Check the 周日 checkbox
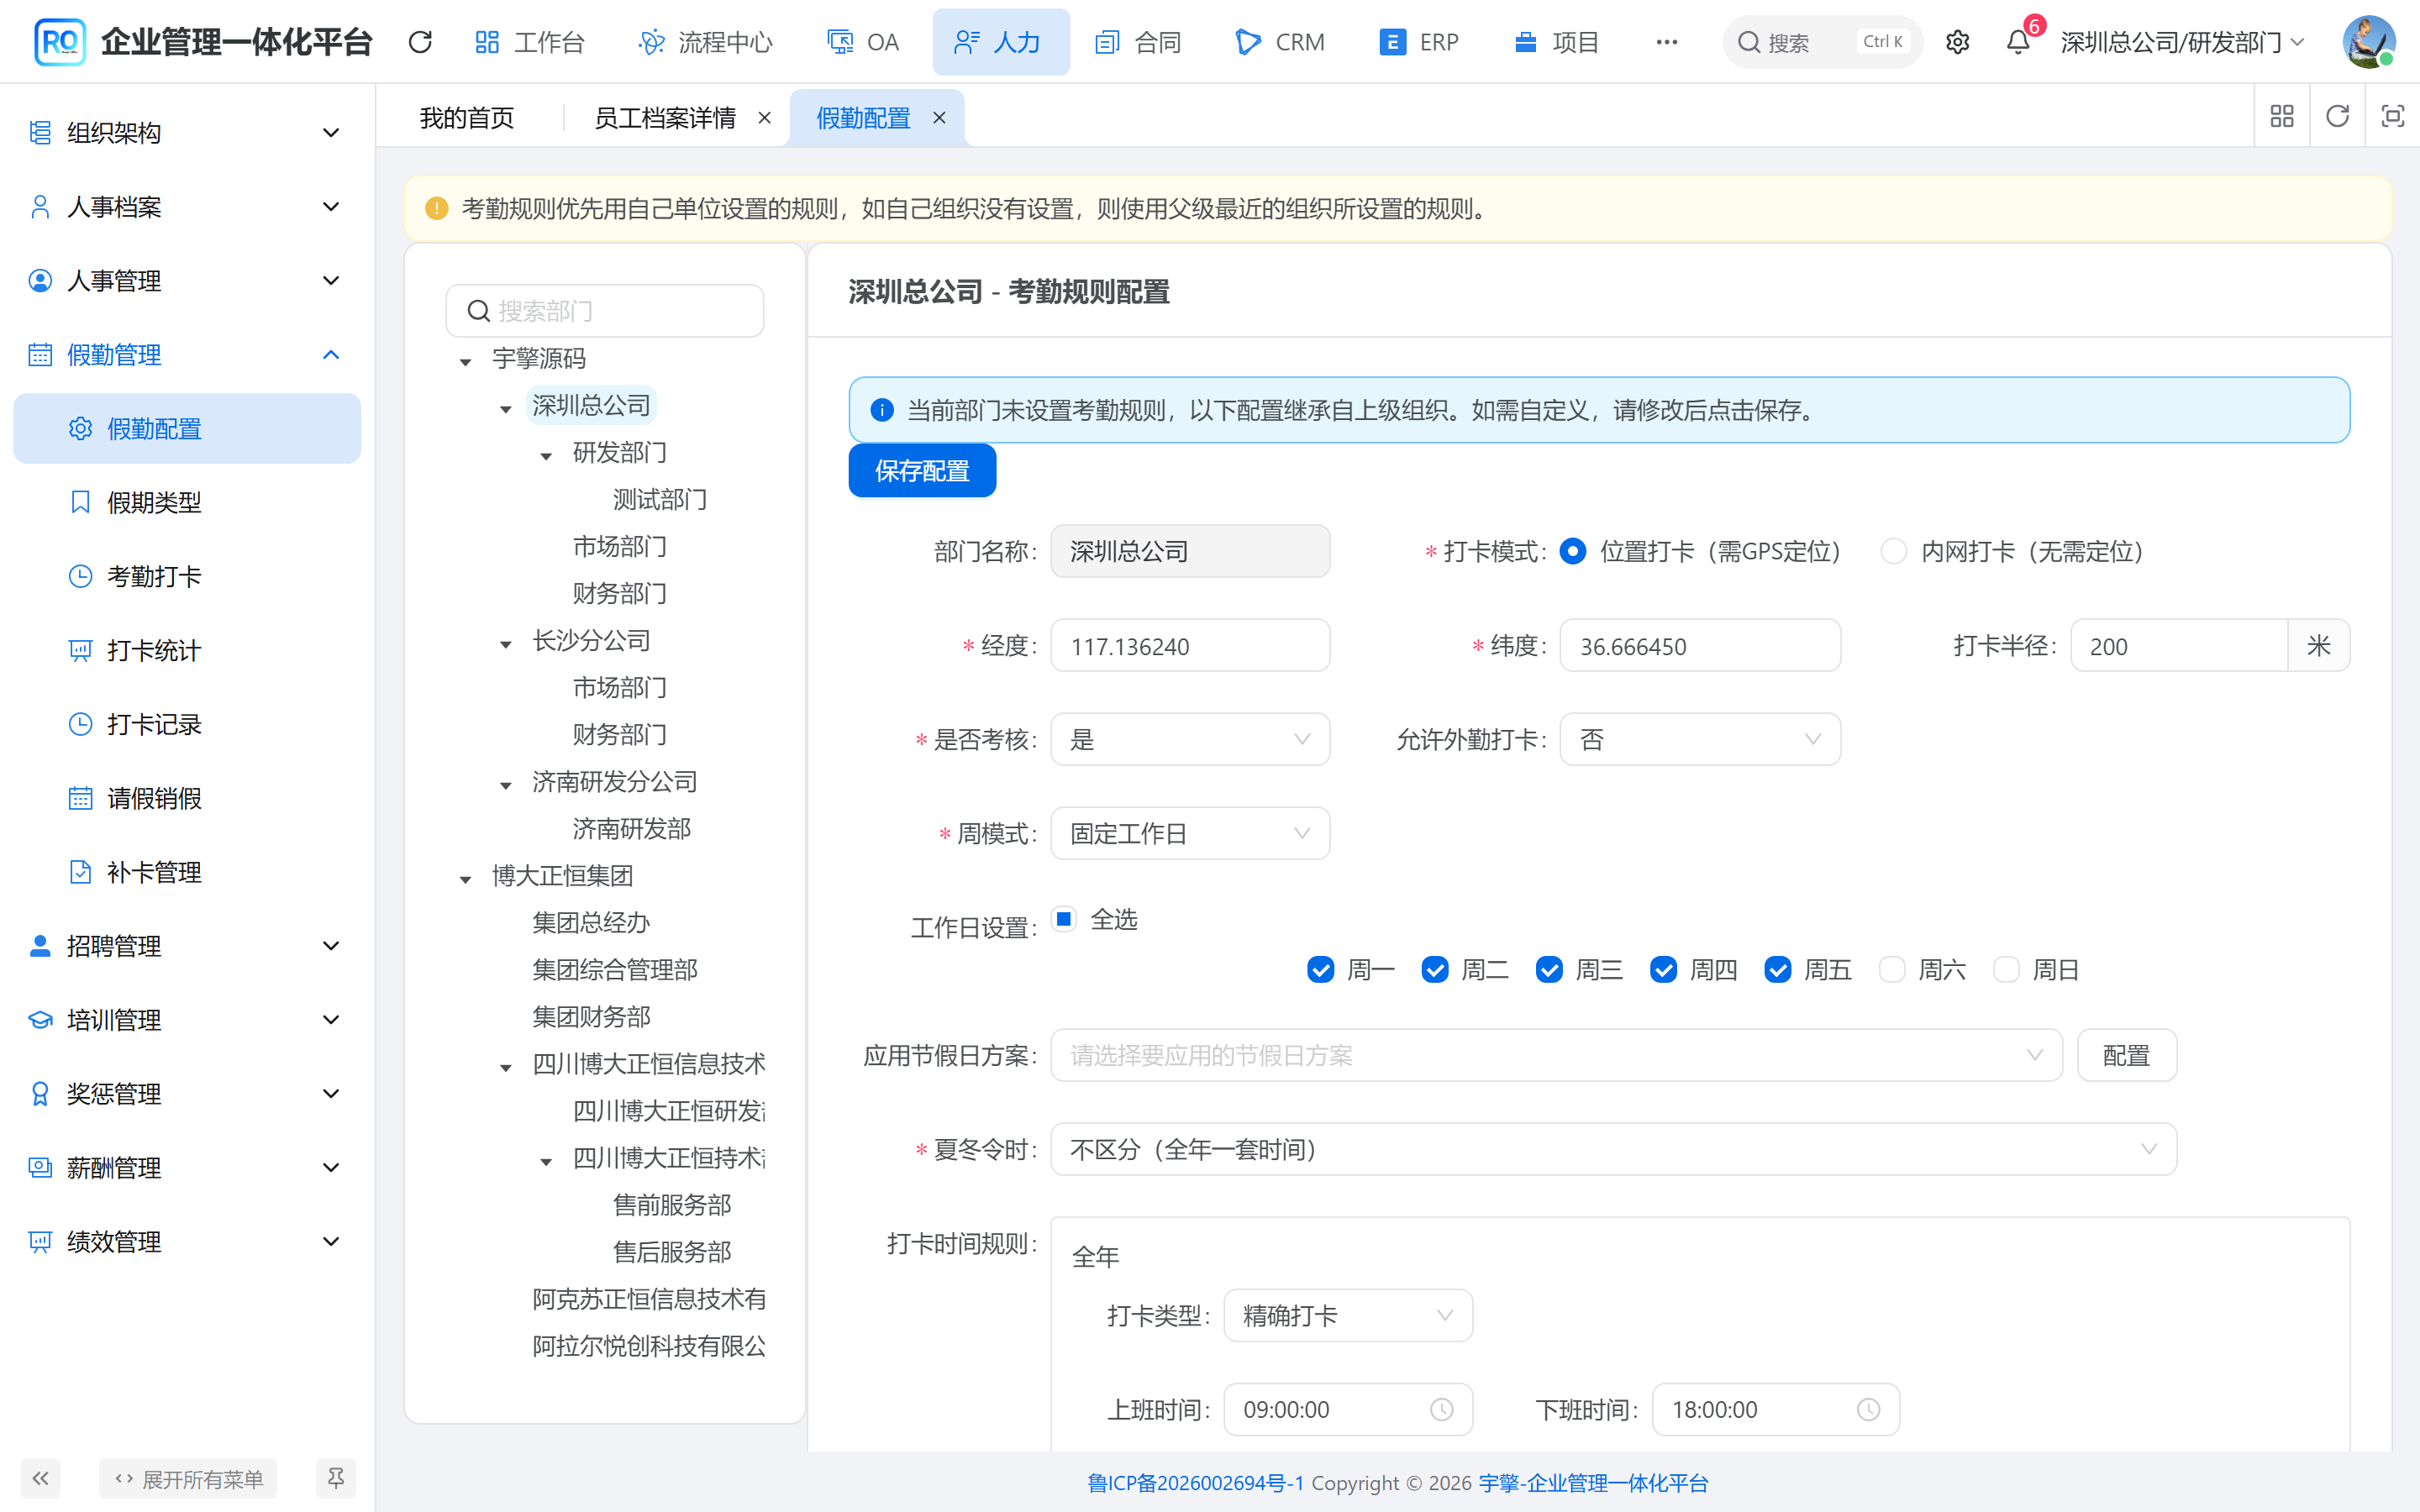The image size is (2420, 1512). [2005, 969]
